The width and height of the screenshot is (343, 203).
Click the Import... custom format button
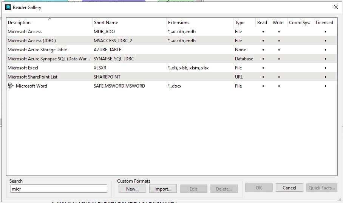point(163,189)
